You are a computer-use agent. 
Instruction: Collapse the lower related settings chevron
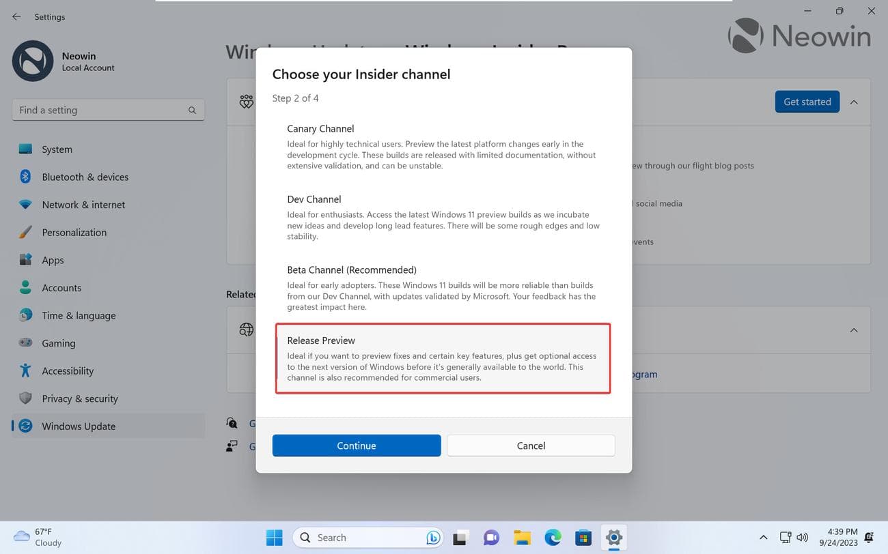[854, 330]
